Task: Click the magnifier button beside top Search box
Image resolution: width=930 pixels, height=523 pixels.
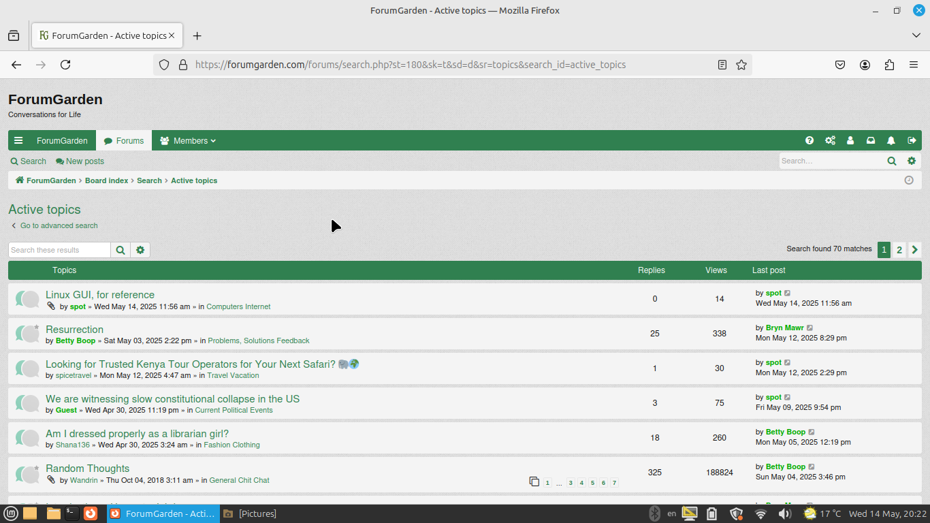Action: (892, 161)
